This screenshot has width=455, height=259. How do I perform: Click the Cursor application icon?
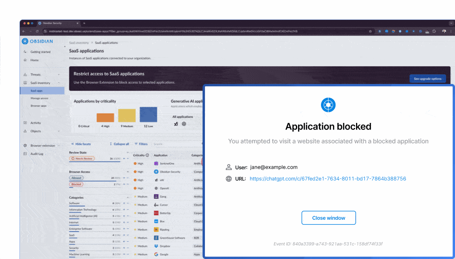156,205
